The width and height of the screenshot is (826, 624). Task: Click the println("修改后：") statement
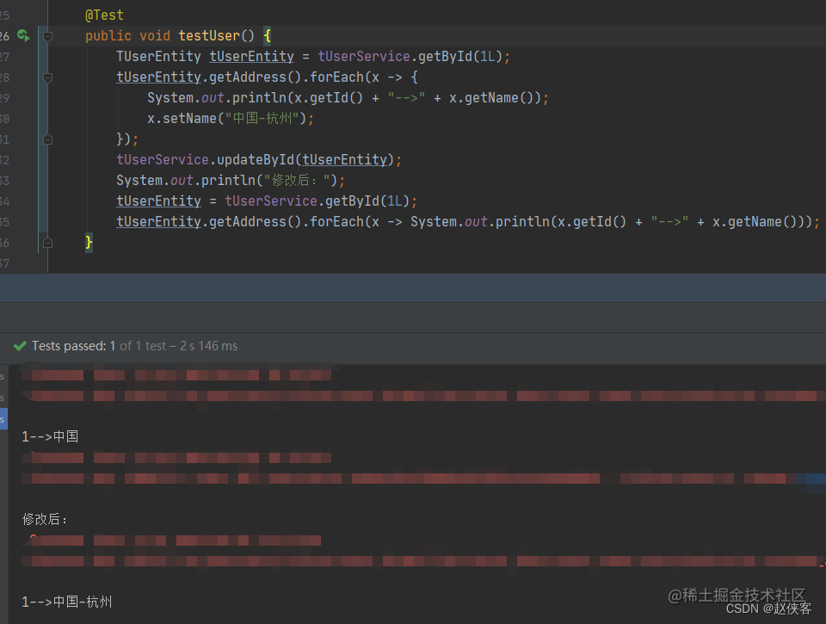231,180
